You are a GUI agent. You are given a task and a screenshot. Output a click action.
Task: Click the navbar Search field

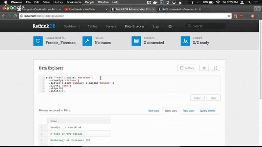(206, 26)
